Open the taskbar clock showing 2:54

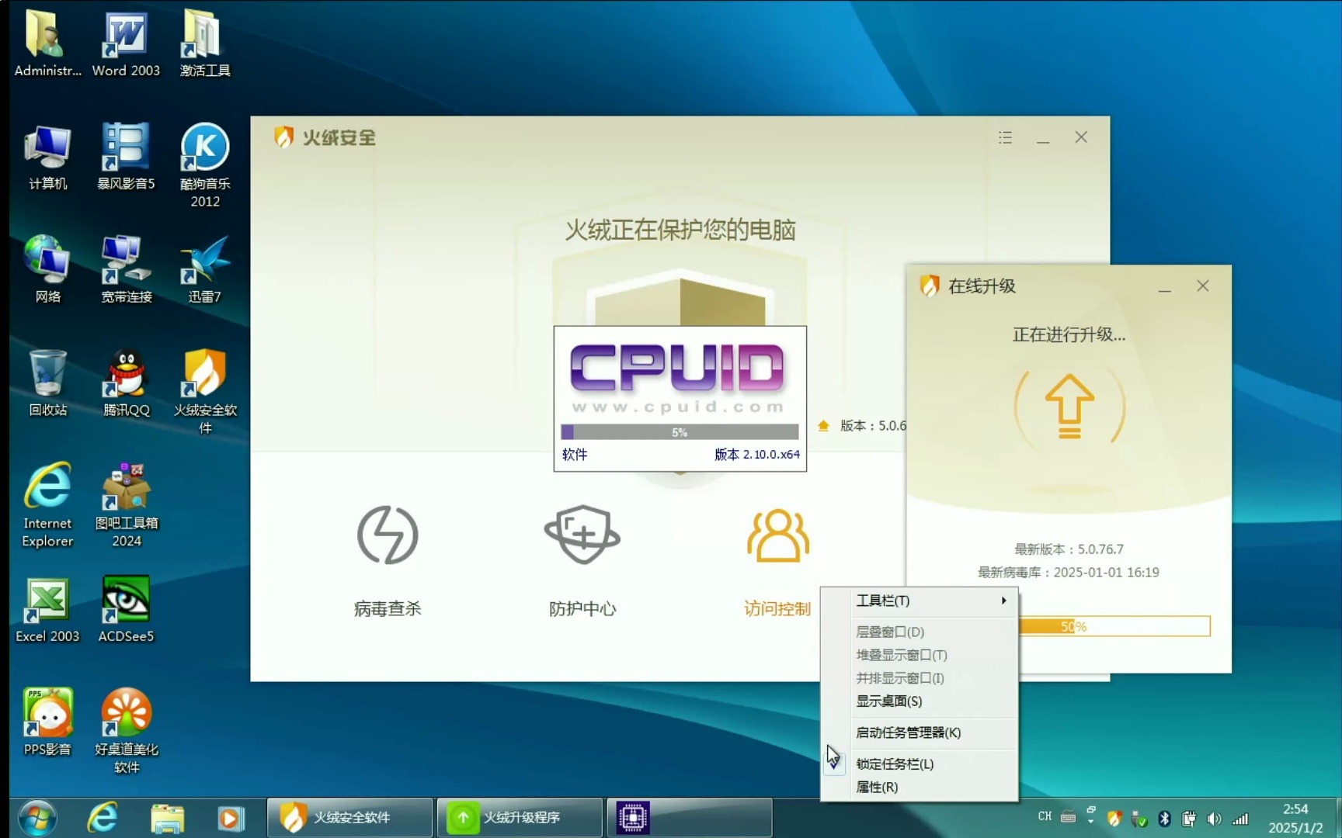(1295, 819)
